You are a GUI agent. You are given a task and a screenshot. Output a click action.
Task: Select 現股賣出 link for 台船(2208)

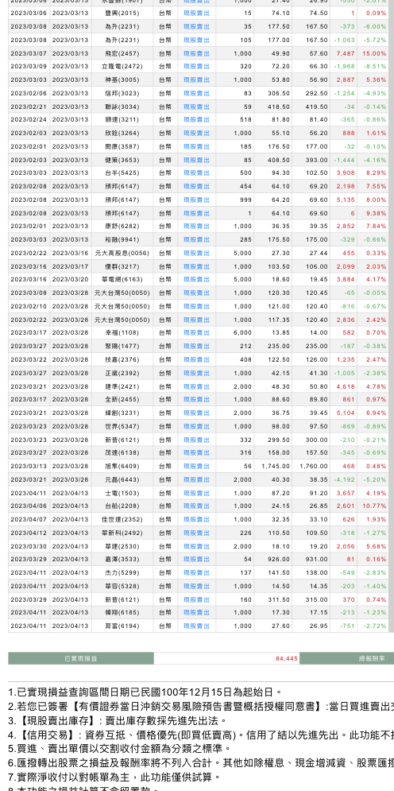[196, 506]
